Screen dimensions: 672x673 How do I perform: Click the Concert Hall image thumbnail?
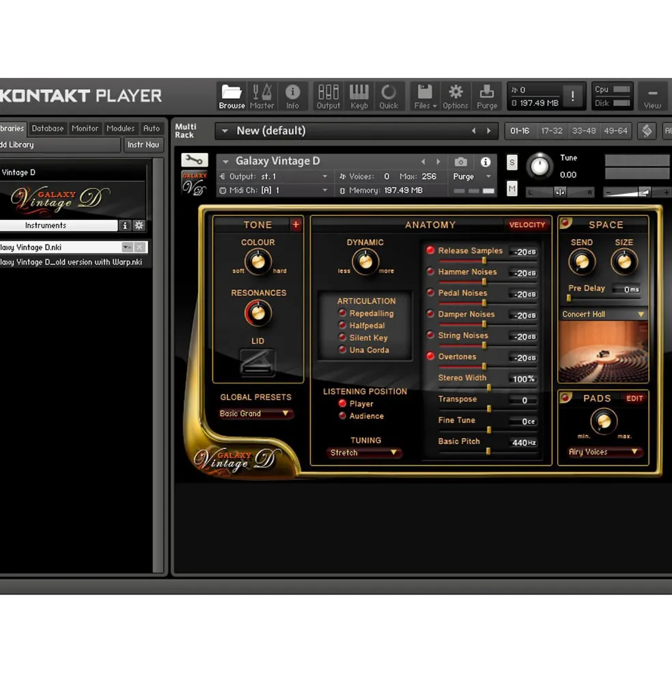pyautogui.click(x=603, y=351)
